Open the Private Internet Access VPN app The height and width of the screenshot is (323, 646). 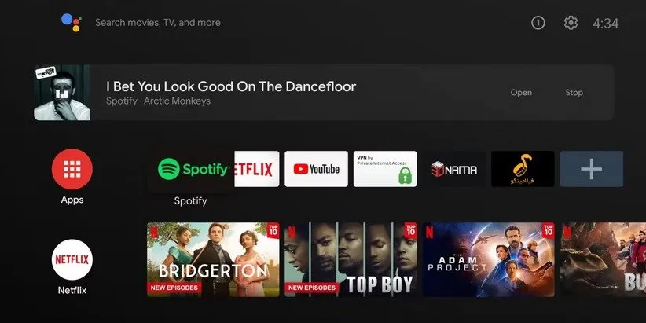385,169
